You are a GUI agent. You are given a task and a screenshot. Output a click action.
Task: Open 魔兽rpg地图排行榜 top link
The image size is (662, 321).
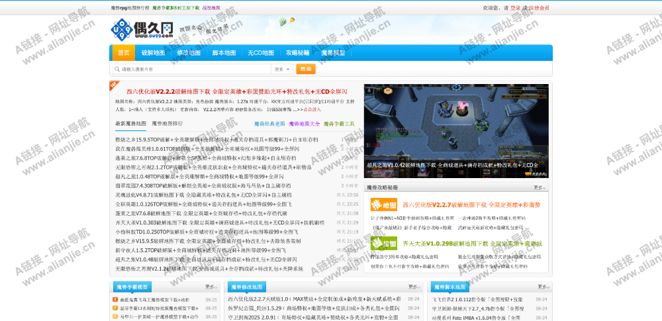click(130, 7)
